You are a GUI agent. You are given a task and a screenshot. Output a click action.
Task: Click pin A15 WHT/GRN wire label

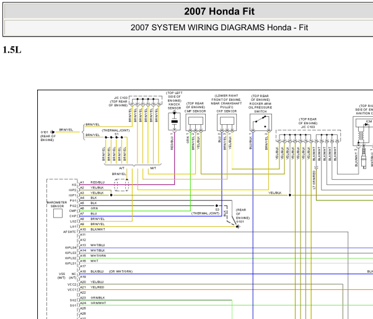pos(99,255)
